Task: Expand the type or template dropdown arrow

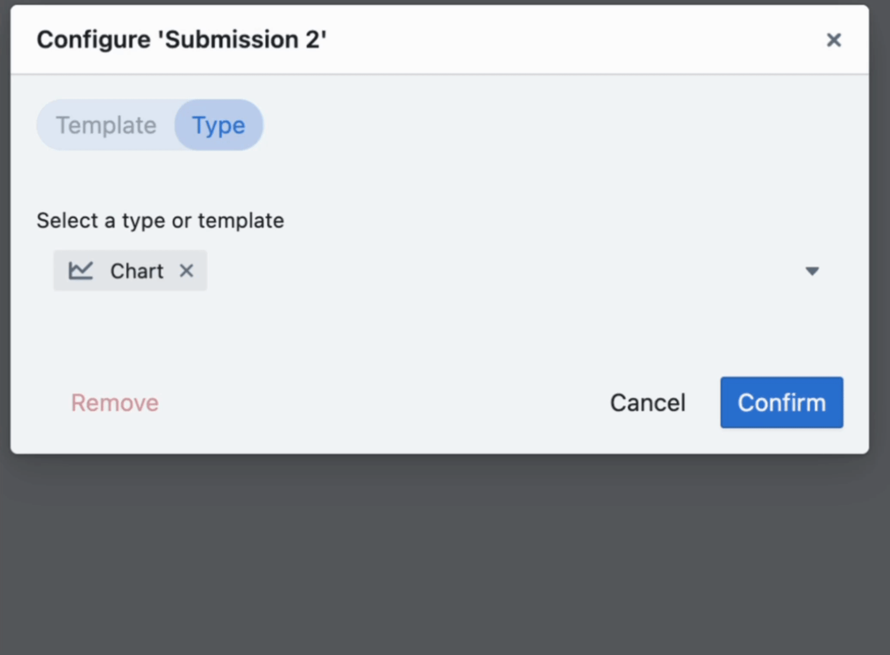Action: point(812,271)
